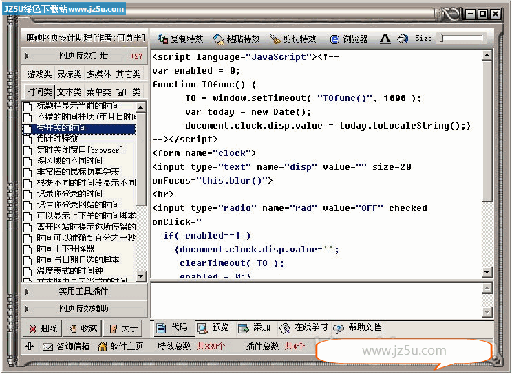Click the font 'A' icon
Viewport: 512px width, 374px height.
click(385, 38)
